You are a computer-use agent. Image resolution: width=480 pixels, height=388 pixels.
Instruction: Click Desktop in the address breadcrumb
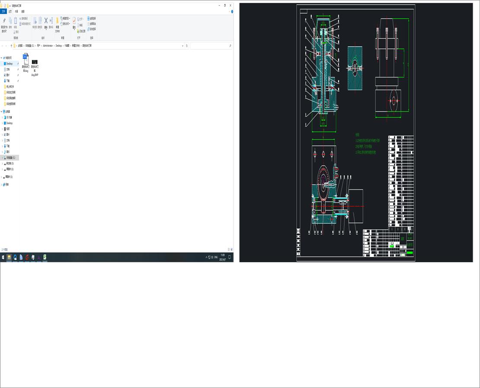[x=58, y=45]
